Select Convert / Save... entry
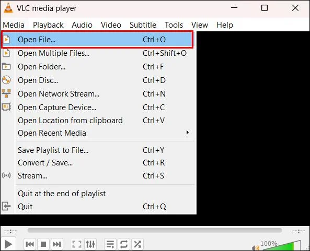The image size is (310, 251). point(98,163)
